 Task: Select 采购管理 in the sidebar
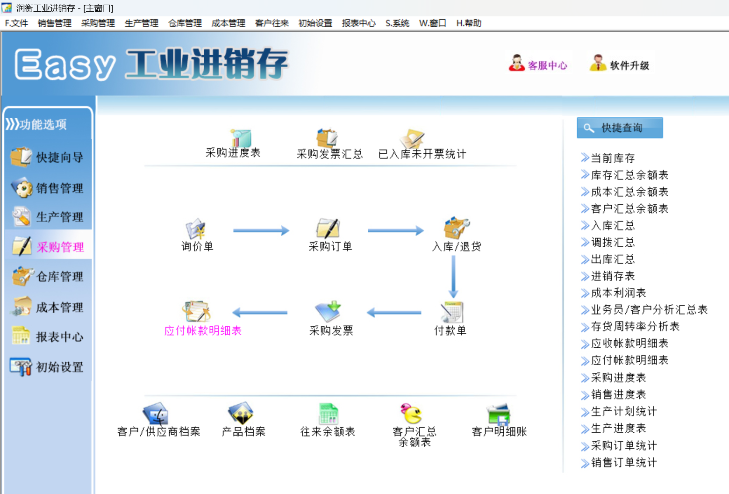(x=47, y=247)
